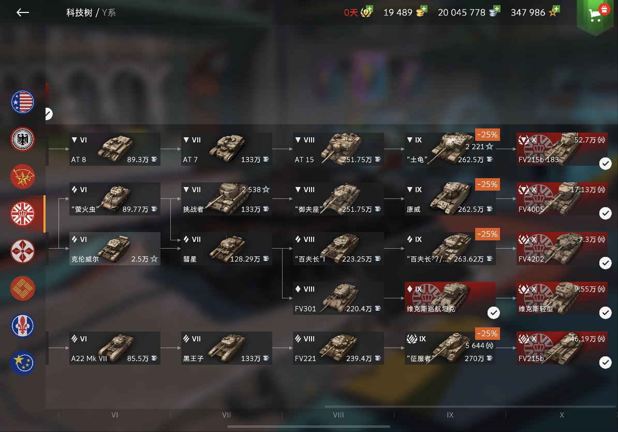
Task: Select the hybrid nation gold emblem tab
Action: [22, 289]
